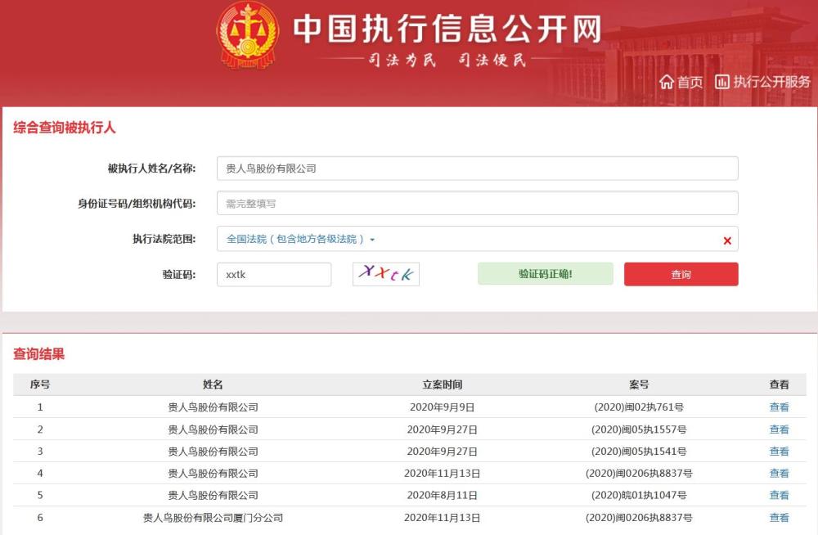Click the 立案时间 column header

click(x=442, y=384)
